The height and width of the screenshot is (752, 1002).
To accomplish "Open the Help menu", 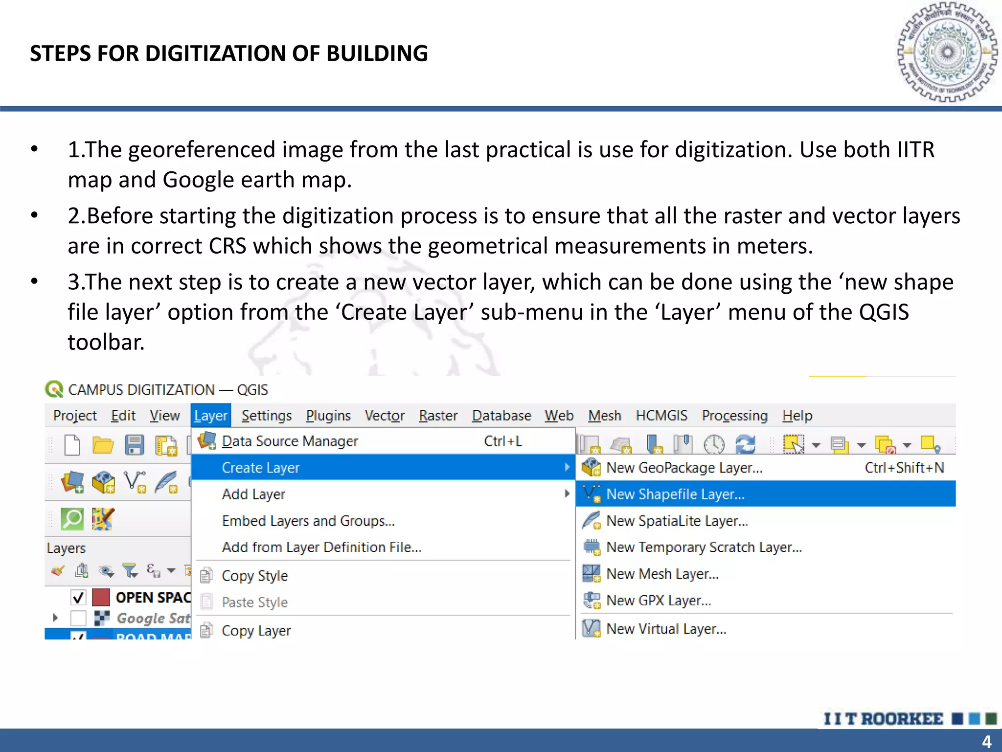I will 797,416.
